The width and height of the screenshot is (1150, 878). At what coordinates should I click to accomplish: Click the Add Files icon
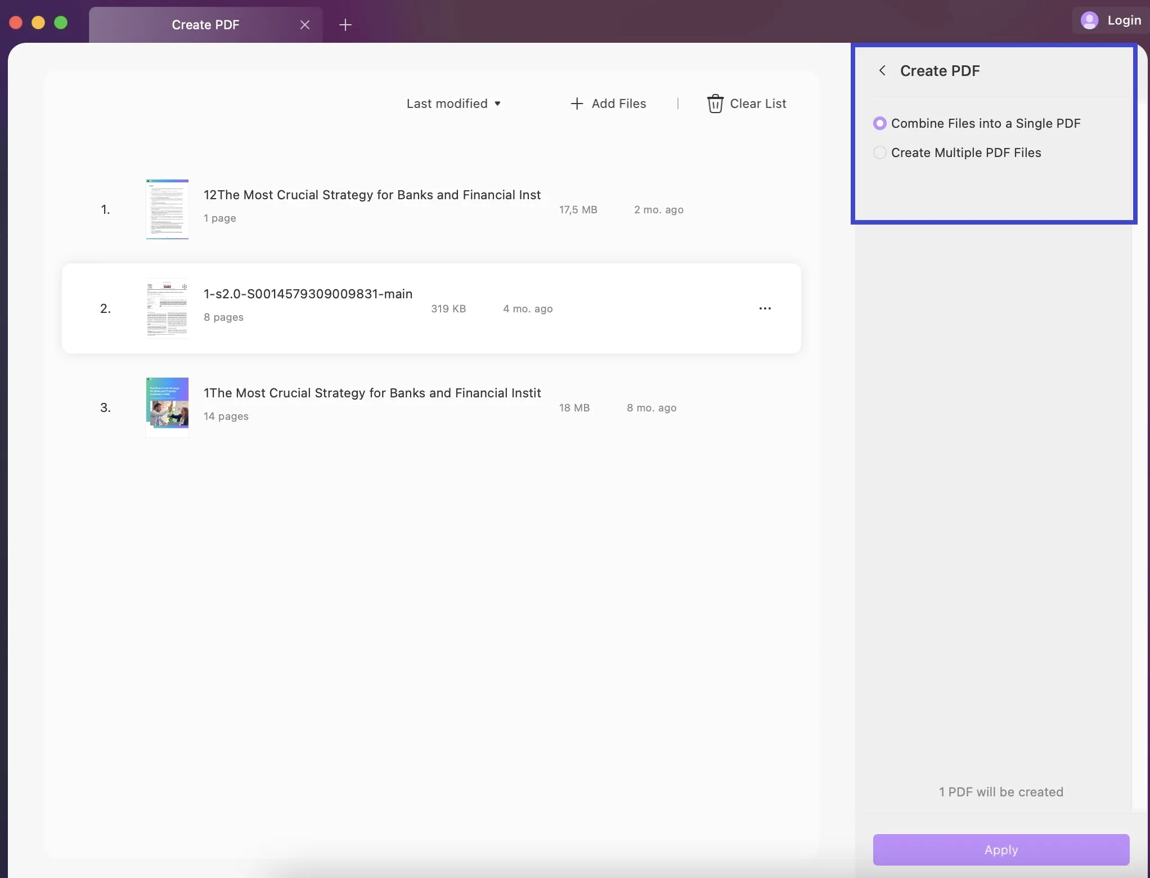pos(576,104)
